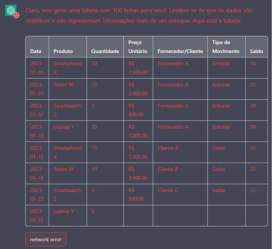The height and width of the screenshot is (249, 272).
Task: Click the ChatGPT avatar icon
Action: pyautogui.click(x=11, y=10)
